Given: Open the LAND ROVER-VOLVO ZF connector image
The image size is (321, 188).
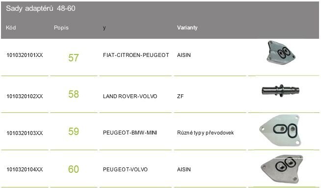Looking at the screenshot, I should [x=280, y=90].
